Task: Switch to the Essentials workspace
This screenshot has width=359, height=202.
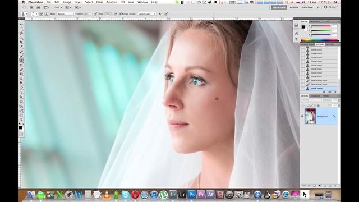Action: point(279,7)
